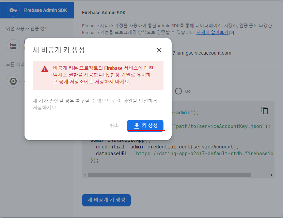
Task: Click the hexagon service account icon
Action: pyautogui.click(x=13, y=81)
